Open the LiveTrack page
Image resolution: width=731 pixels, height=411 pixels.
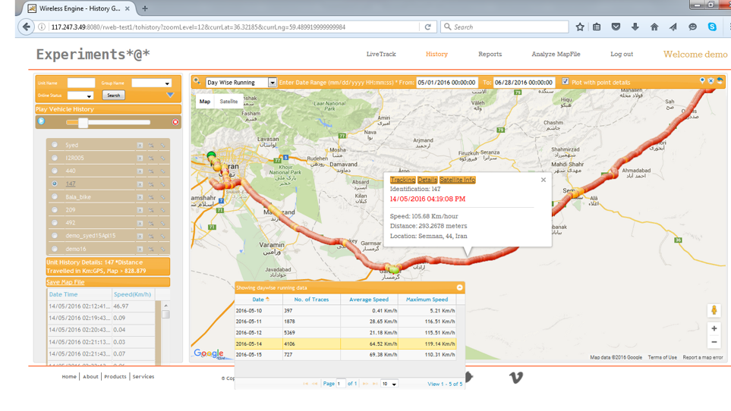point(381,54)
